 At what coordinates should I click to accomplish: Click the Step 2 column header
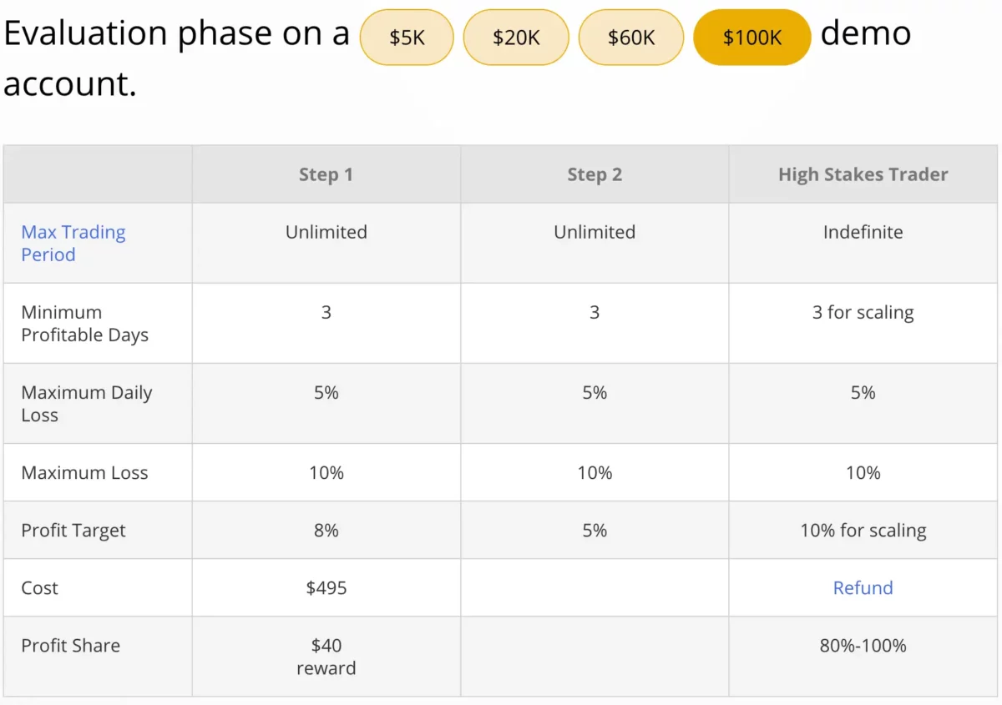(595, 174)
